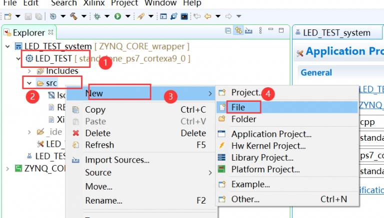
Task: Click the Debug bug icon in toolbar
Action: pyautogui.click(x=97, y=16)
